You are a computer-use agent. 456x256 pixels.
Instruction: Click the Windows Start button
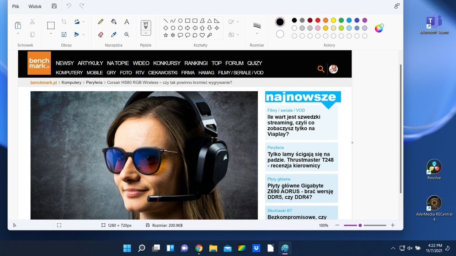[127, 248]
